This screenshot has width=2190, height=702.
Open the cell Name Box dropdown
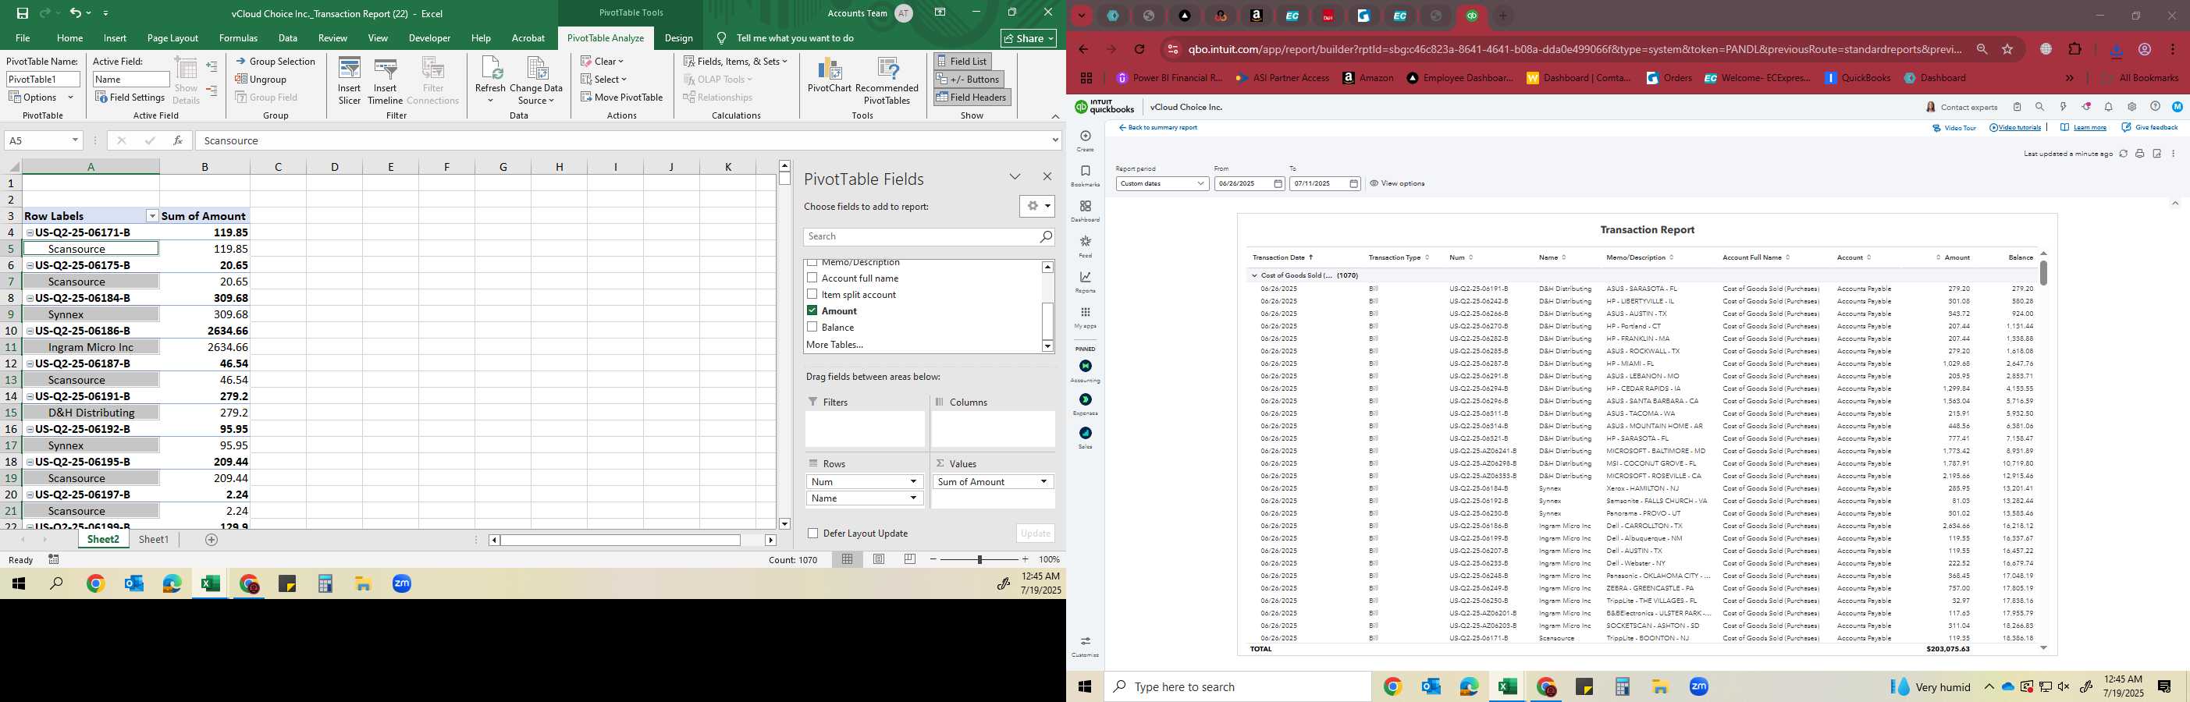pos(75,140)
